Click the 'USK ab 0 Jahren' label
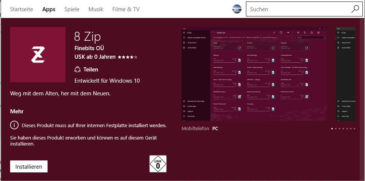Viewport: 365px width, 181px height. pos(95,57)
